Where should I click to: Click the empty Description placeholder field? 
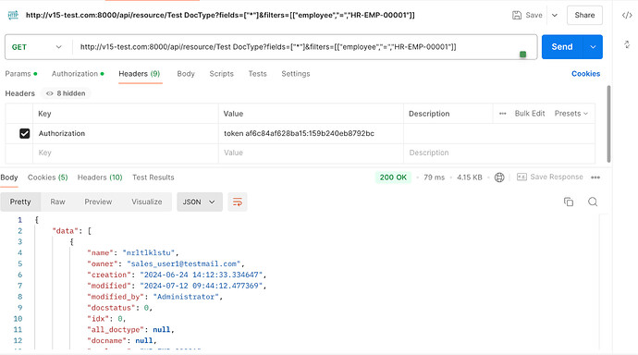click(x=499, y=153)
